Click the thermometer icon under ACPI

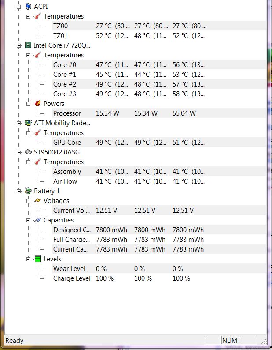(x=38, y=16)
